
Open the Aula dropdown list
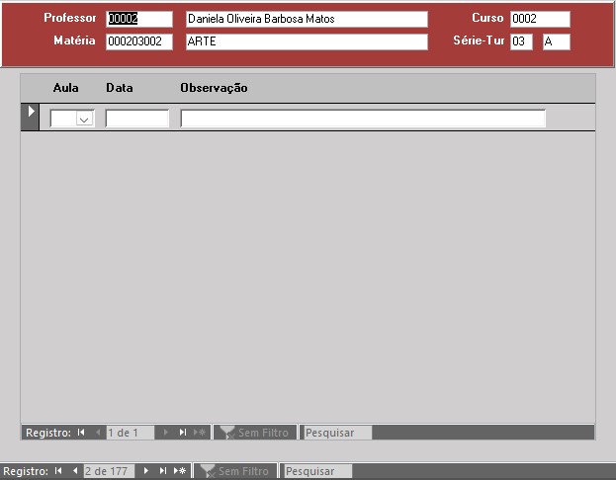(x=84, y=119)
